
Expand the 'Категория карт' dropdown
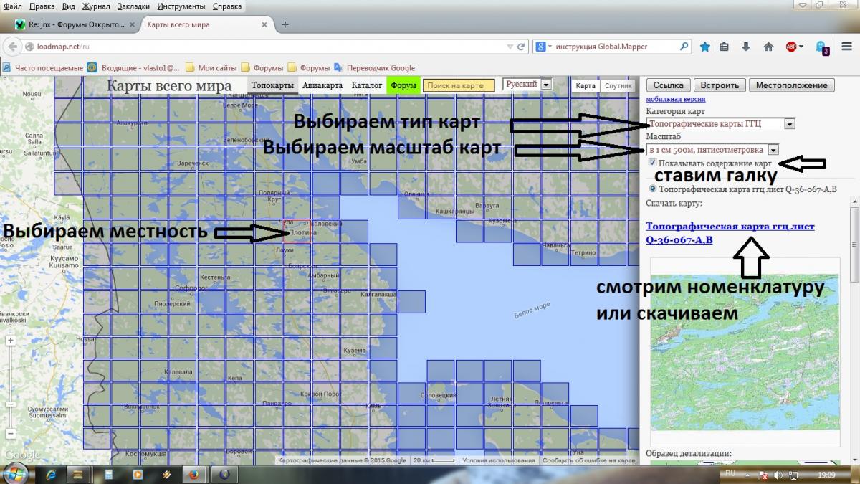click(790, 124)
